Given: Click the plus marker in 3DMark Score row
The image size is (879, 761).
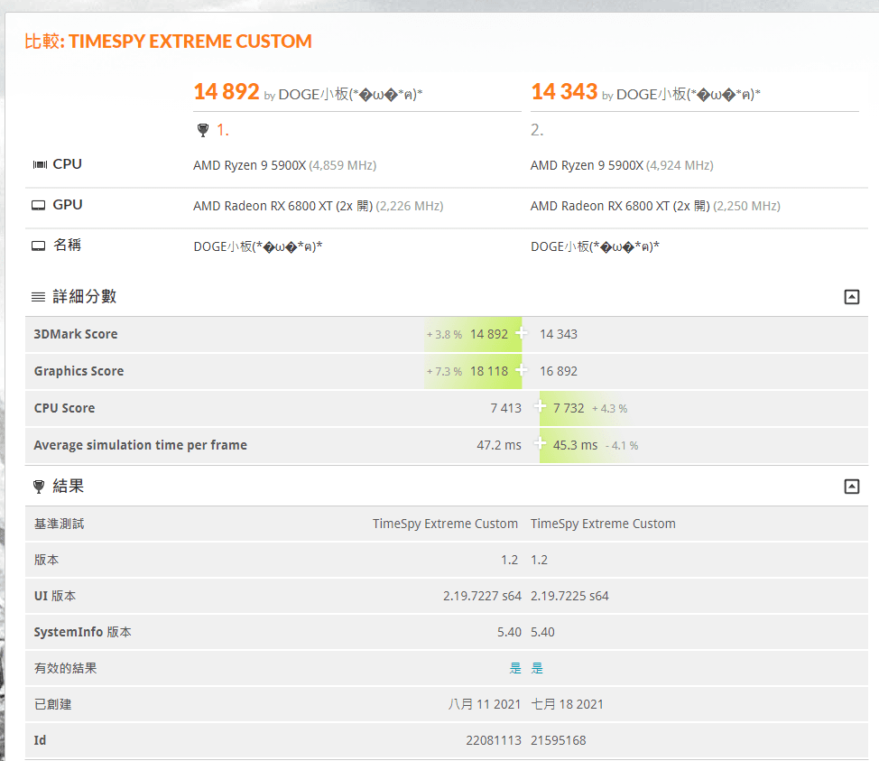Looking at the screenshot, I should (x=522, y=333).
